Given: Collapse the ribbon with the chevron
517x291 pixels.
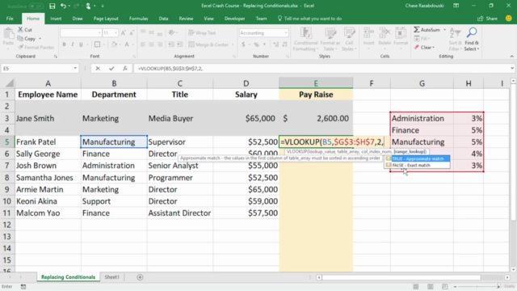Looking at the screenshot, I should click(511, 57).
